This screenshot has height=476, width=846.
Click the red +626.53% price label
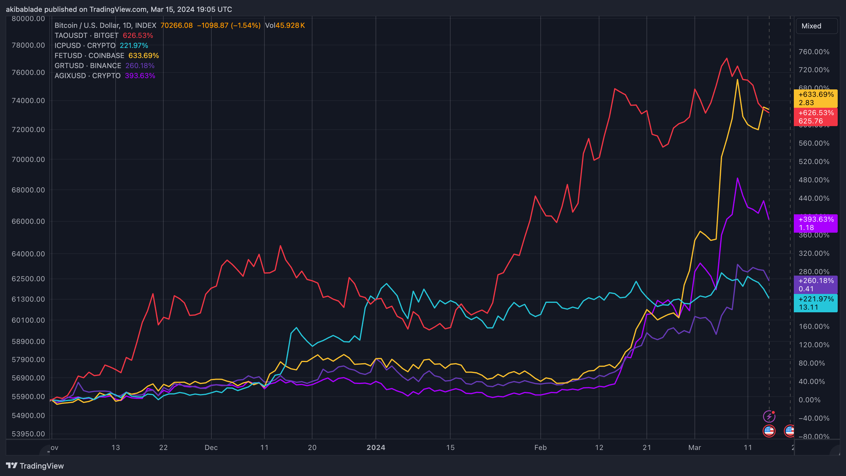click(x=815, y=117)
